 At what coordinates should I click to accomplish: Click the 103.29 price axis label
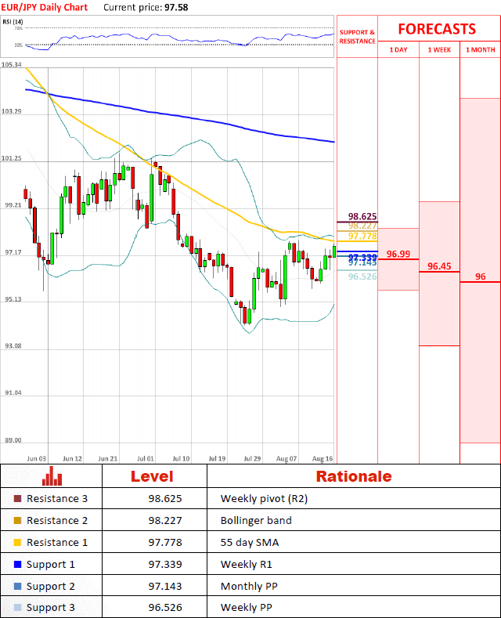tap(11, 111)
